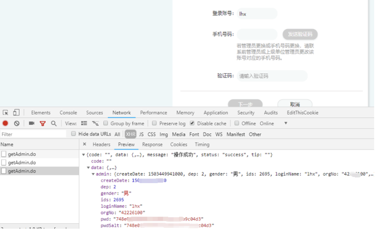Click the capture screenshots camera icon
This screenshot has height=230, width=386.
(x=31, y=123)
